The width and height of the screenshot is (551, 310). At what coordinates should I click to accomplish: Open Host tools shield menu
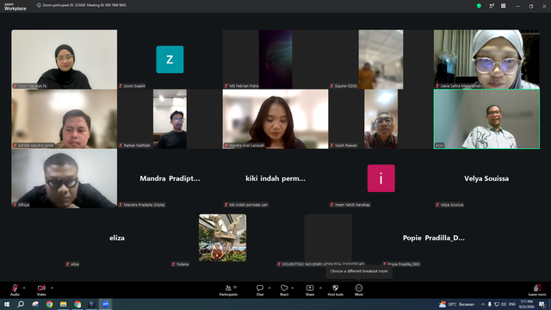point(335,290)
